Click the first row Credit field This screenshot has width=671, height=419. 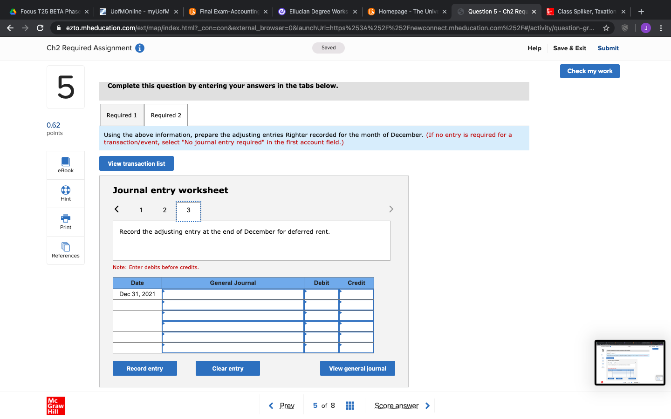(356, 294)
